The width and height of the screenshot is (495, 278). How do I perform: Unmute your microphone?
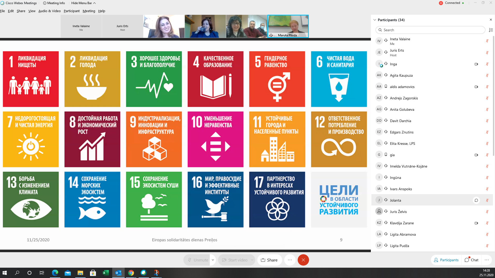click(x=198, y=260)
